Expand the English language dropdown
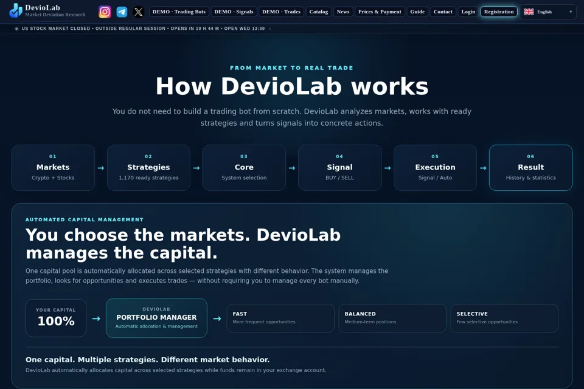This screenshot has height=389, width=584. (548, 12)
